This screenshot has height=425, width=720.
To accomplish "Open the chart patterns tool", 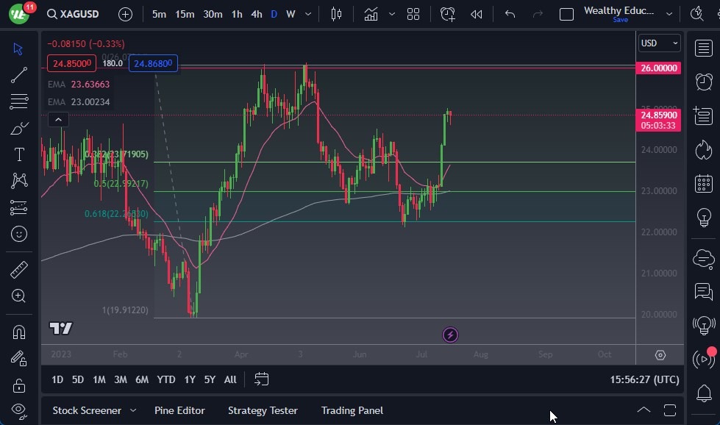I will (x=19, y=181).
